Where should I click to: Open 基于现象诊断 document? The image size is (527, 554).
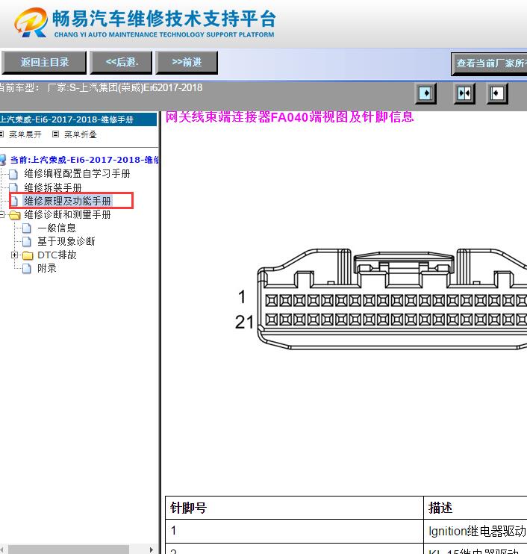click(x=66, y=241)
